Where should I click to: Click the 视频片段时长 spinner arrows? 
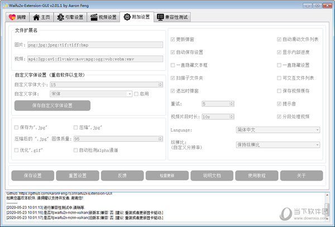pos(232,117)
